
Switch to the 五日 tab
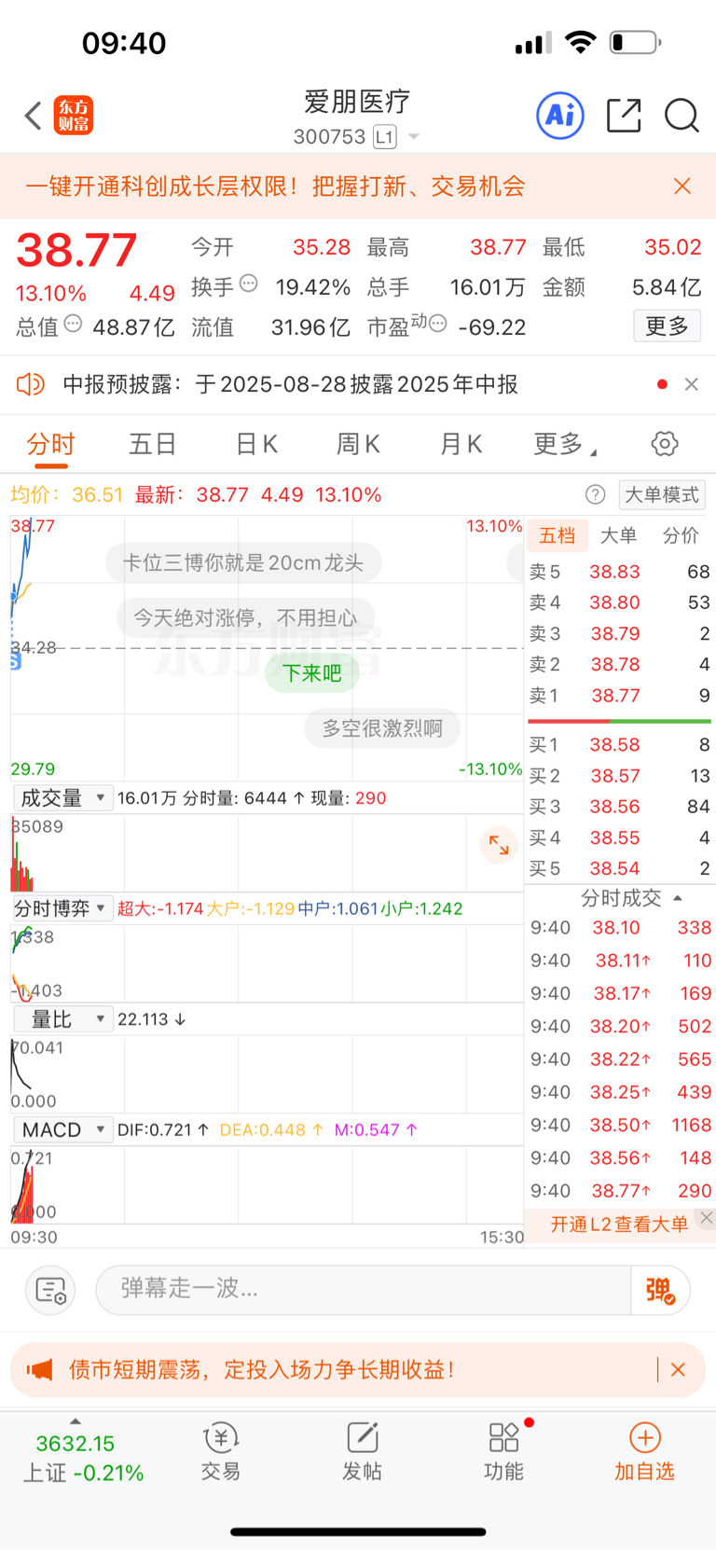153,444
